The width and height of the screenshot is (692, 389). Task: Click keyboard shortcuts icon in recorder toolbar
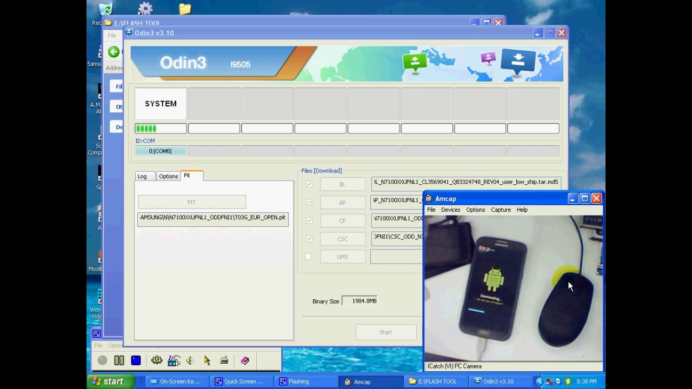[x=224, y=360]
